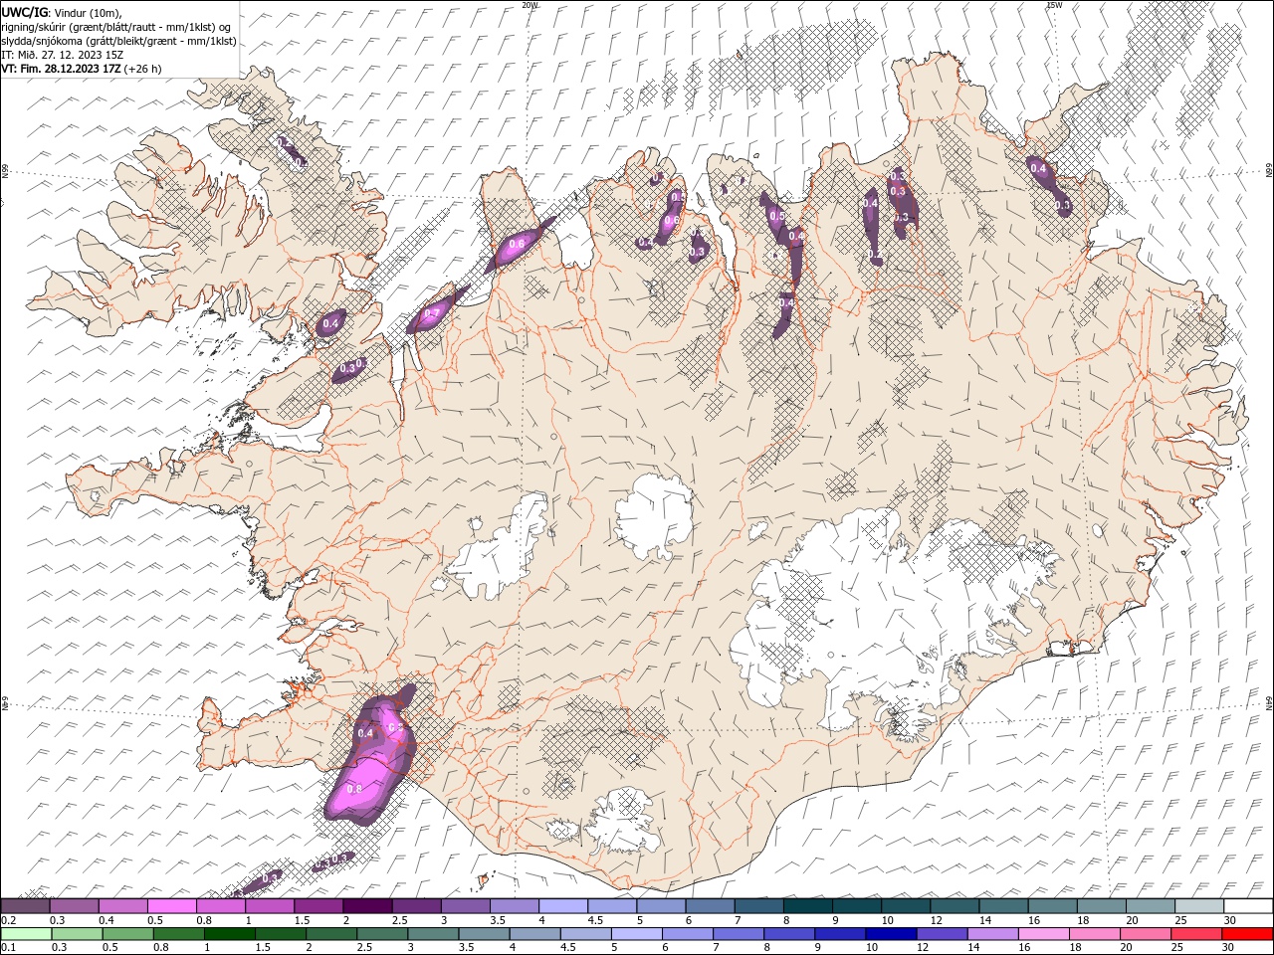
Task: Click the snow legend swatch starting at 0.2
Action: [26, 906]
